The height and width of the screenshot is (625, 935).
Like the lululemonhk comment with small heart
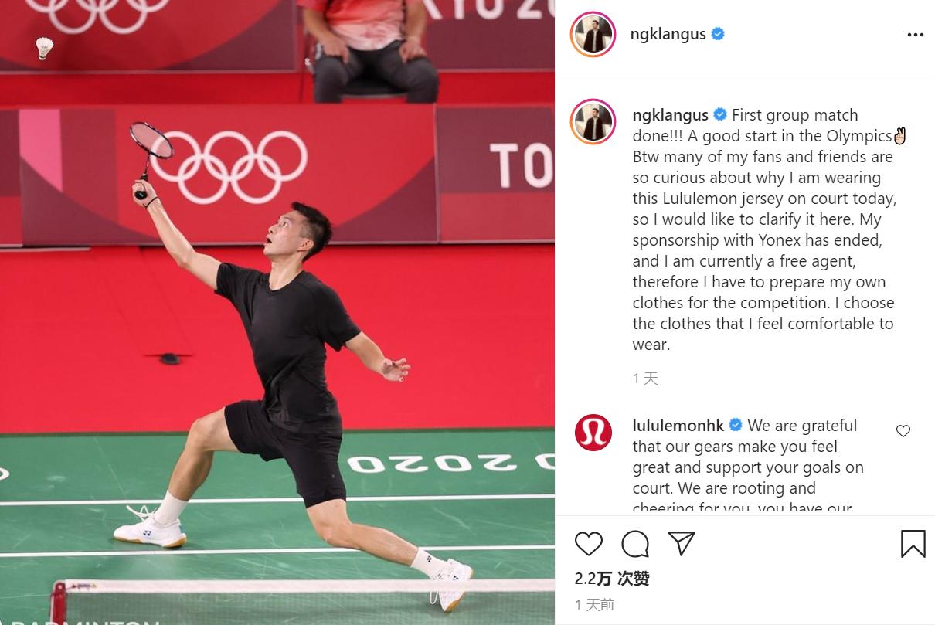(x=903, y=431)
